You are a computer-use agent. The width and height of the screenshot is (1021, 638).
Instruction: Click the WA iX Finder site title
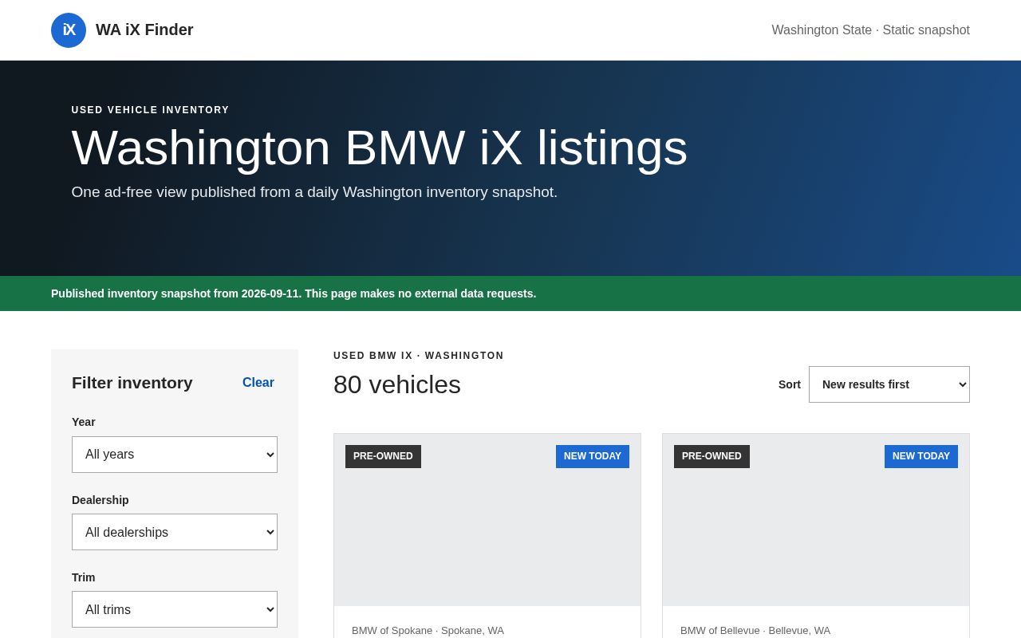[x=144, y=30]
